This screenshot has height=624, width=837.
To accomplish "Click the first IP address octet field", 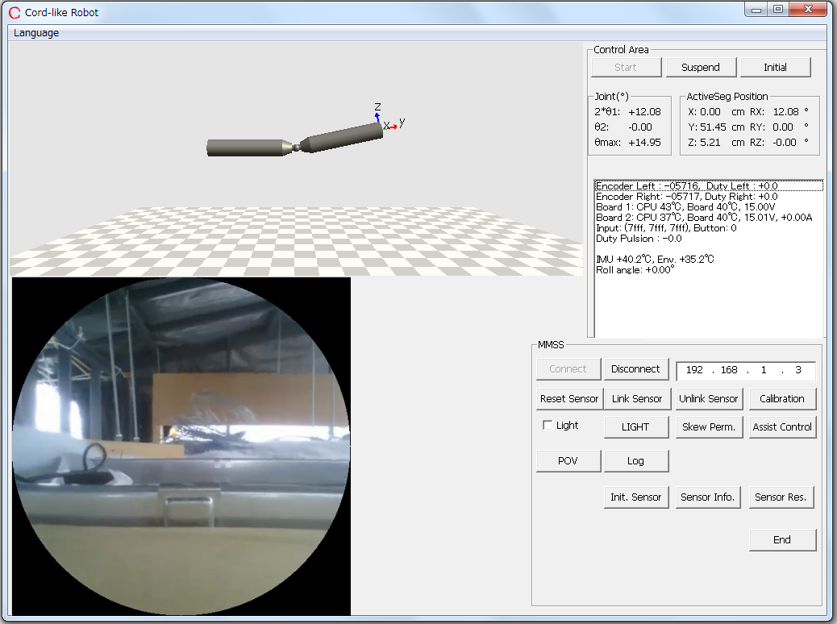I will tap(694, 370).
